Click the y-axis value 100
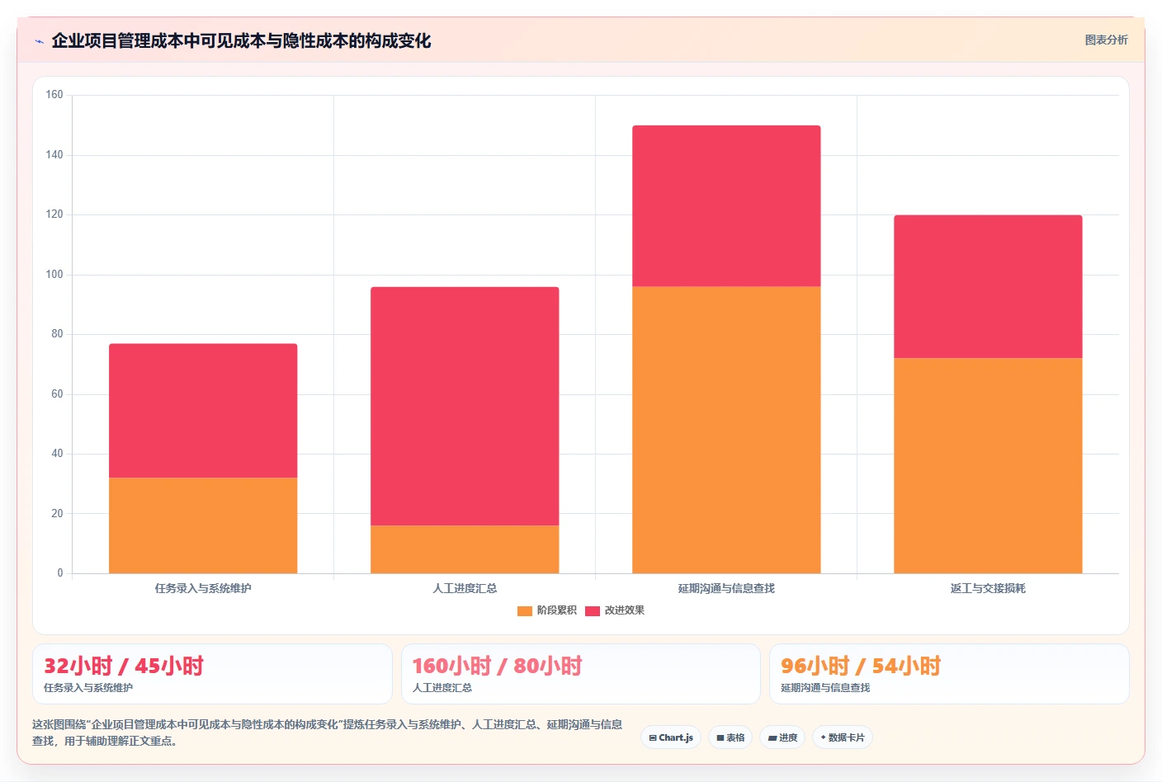This screenshot has width=1162, height=782. [x=54, y=275]
